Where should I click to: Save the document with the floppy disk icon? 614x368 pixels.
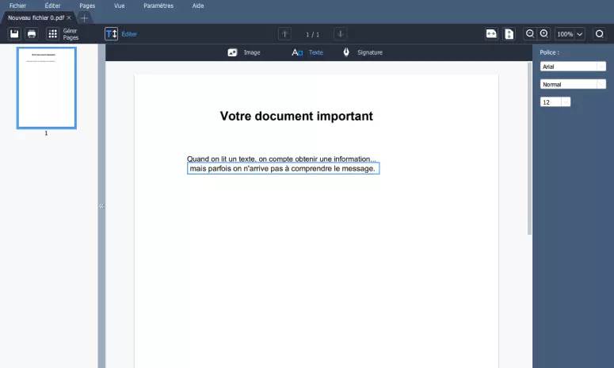(x=14, y=34)
